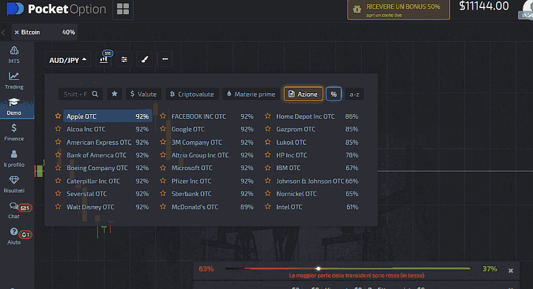
Task: Open chart indicators settings icon
Action: (x=124, y=59)
